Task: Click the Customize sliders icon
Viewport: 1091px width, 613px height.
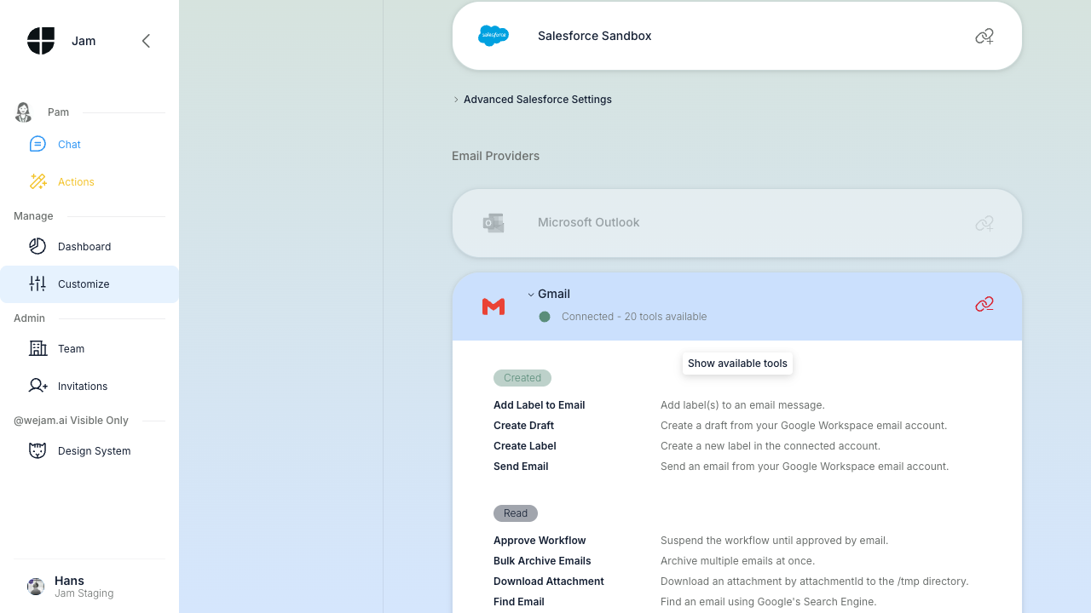Action: tap(38, 284)
